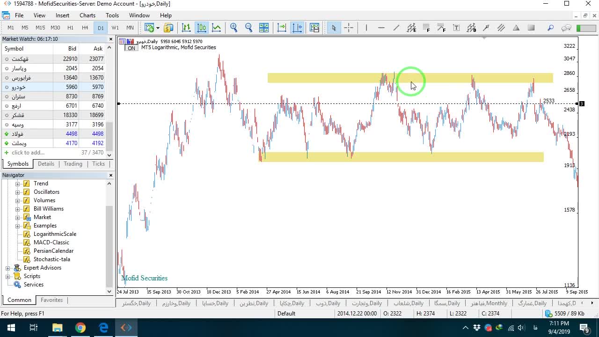Expand the Oscillators folder

tap(18, 192)
